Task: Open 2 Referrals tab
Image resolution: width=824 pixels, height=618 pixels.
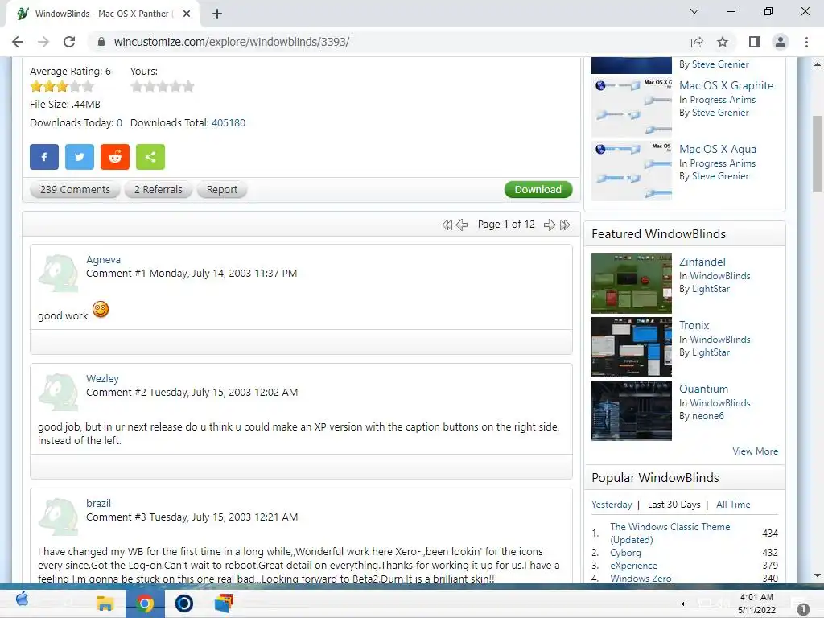Action: point(159,190)
